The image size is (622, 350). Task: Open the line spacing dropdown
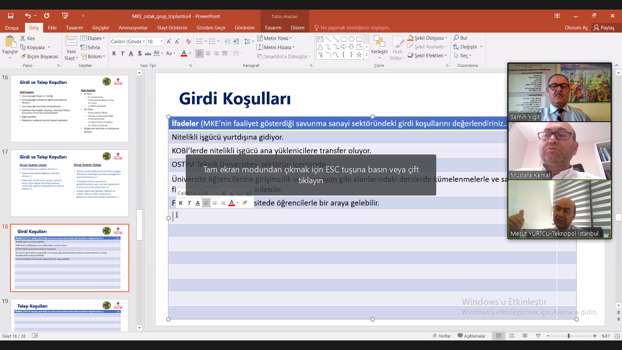pyautogui.click(x=249, y=41)
